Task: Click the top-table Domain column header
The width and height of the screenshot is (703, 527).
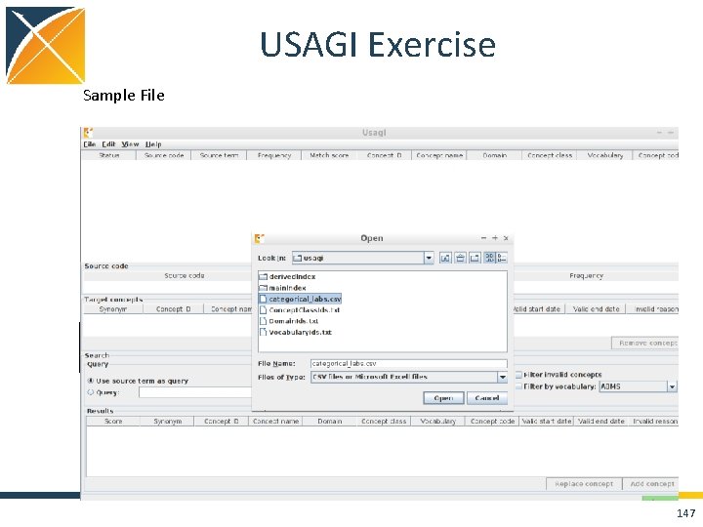Action: point(494,155)
